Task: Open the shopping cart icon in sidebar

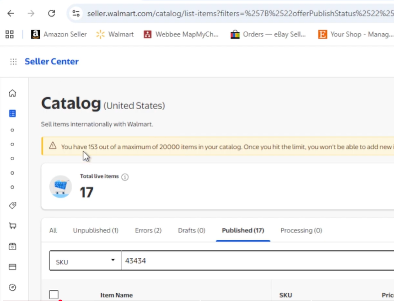Action: point(13,226)
